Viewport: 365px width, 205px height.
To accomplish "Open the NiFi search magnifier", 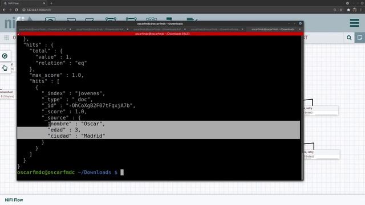I will (x=349, y=38).
